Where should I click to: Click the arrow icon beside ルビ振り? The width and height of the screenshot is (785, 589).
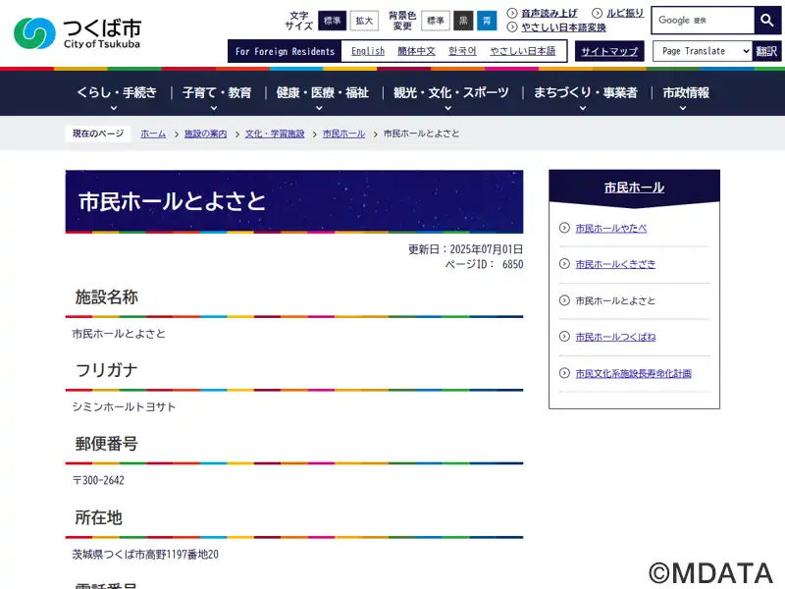coord(597,13)
